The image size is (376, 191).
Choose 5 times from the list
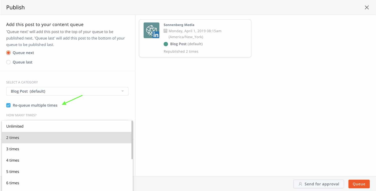click(x=66, y=172)
